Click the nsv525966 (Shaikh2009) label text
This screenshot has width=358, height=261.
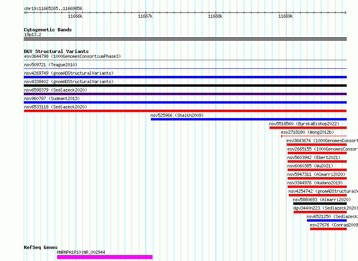pos(177,115)
